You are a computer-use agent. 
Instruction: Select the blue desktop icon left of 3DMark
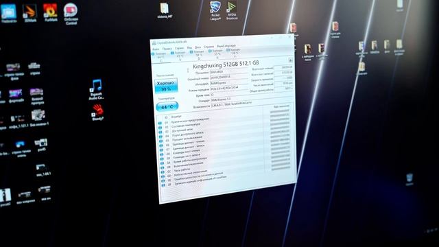coord(9,13)
